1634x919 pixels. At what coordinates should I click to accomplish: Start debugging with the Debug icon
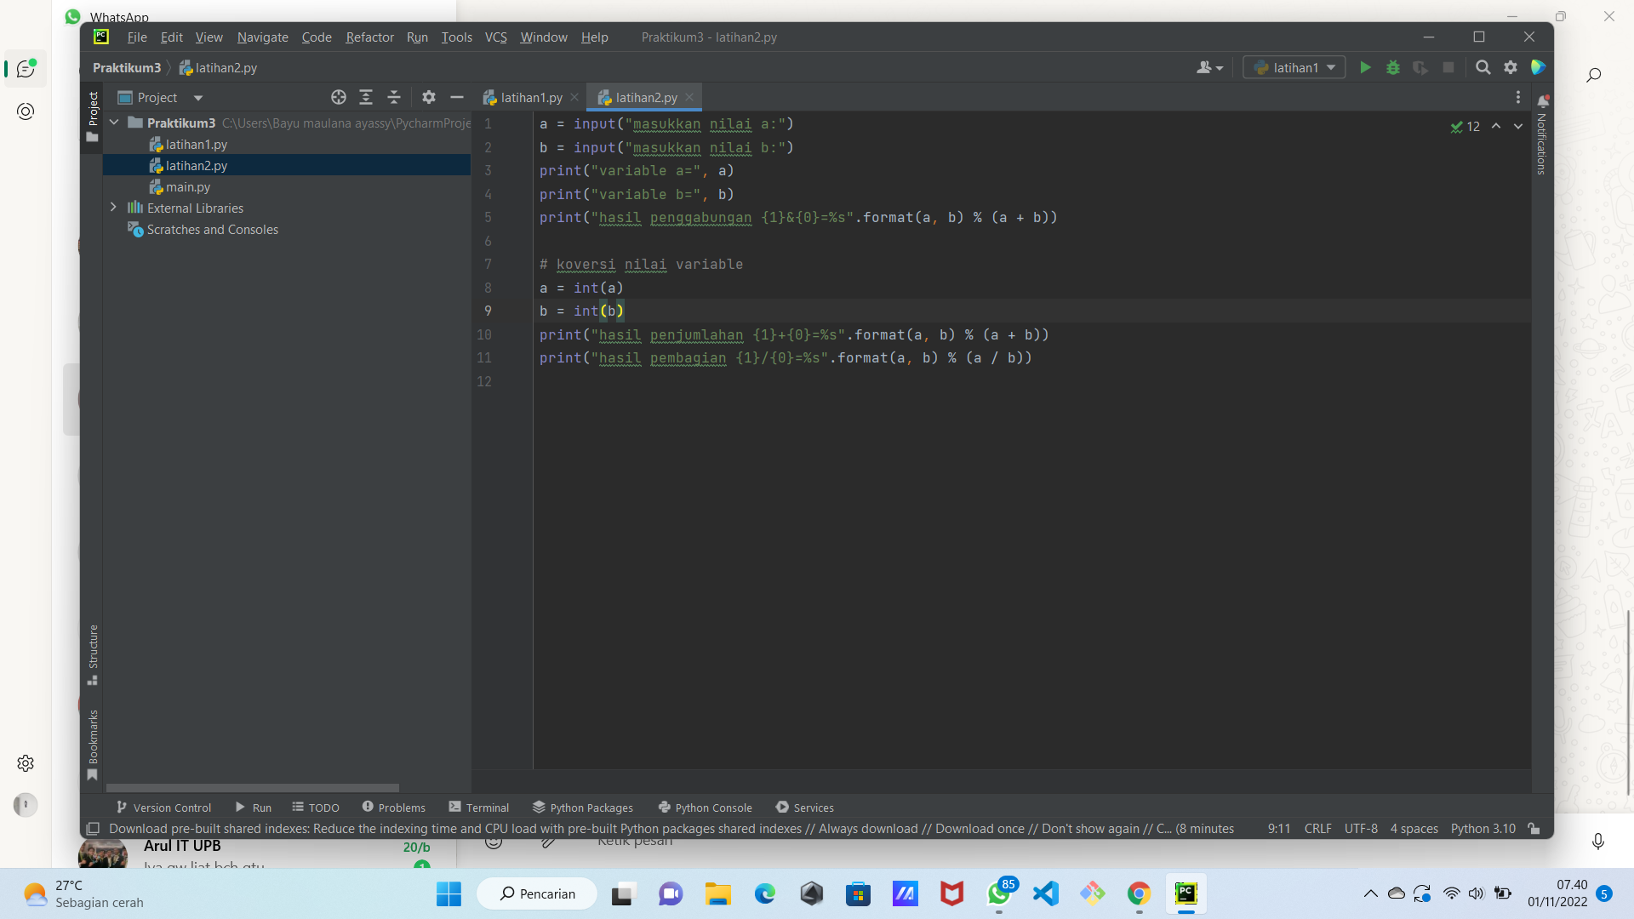click(1393, 67)
